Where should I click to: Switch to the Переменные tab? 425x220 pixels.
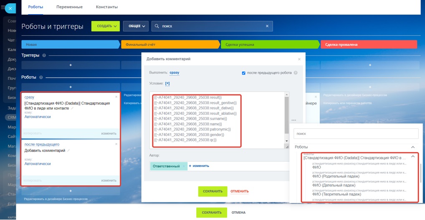[x=69, y=7]
